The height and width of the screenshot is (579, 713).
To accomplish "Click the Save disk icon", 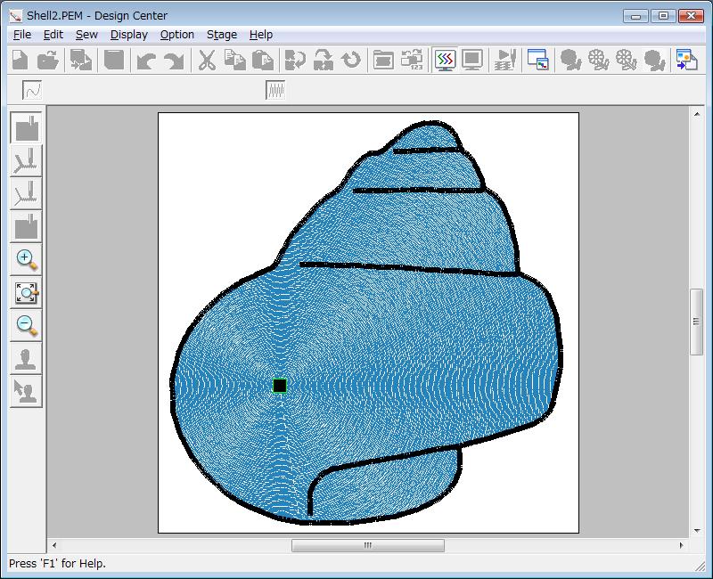I will 114,60.
